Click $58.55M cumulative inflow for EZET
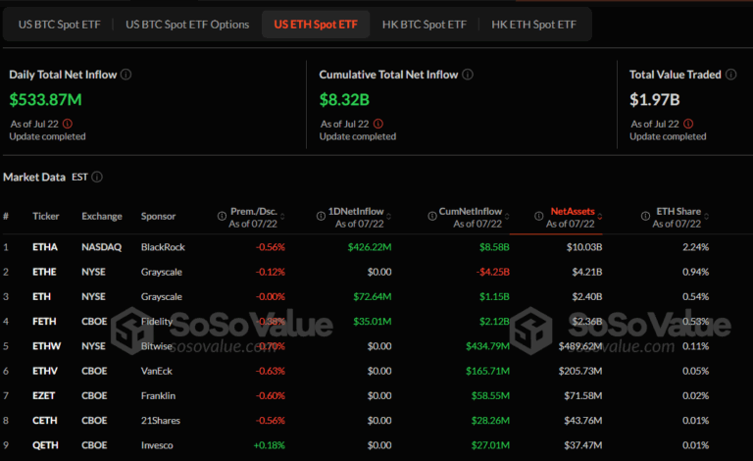This screenshot has height=461, width=753. click(x=490, y=395)
